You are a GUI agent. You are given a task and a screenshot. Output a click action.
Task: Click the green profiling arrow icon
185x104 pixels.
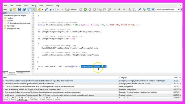point(119,10)
